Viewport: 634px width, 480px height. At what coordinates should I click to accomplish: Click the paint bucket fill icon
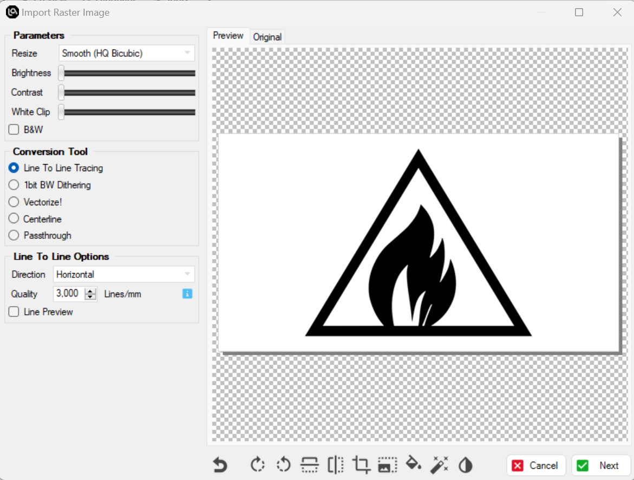point(413,465)
